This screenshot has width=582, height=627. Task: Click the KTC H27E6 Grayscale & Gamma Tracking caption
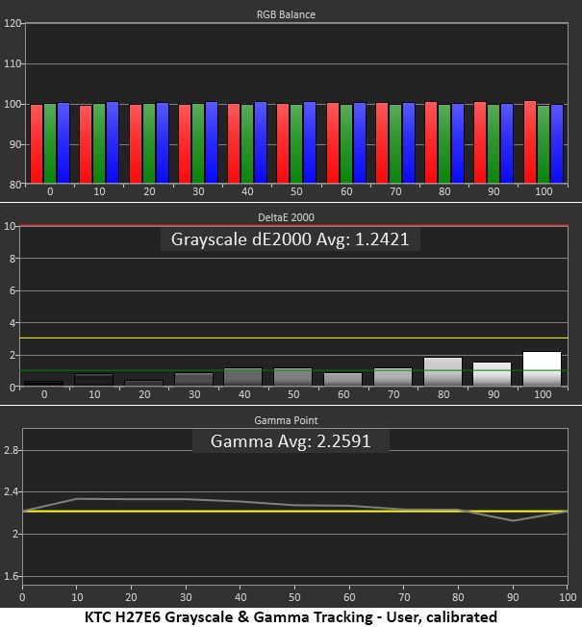tap(291, 617)
